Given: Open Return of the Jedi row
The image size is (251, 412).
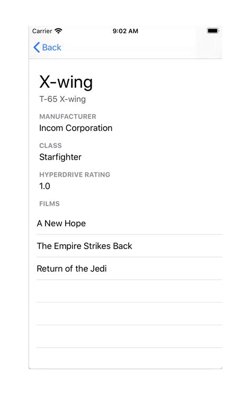Looking at the screenshot, I should (x=125, y=269).
